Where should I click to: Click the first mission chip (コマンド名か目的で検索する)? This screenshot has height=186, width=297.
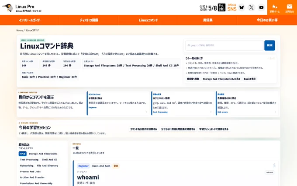tap(144, 129)
